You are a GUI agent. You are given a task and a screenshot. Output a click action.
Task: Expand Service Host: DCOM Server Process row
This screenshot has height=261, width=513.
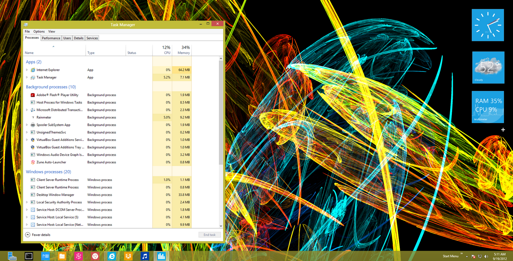click(x=27, y=210)
